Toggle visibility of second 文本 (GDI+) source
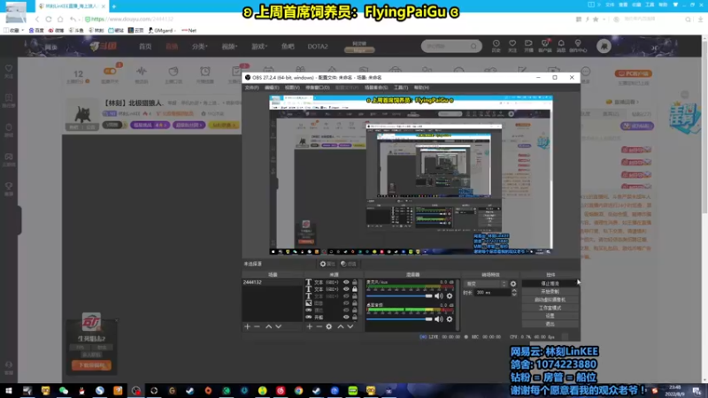Screen dimensions: 708x398 346,289
